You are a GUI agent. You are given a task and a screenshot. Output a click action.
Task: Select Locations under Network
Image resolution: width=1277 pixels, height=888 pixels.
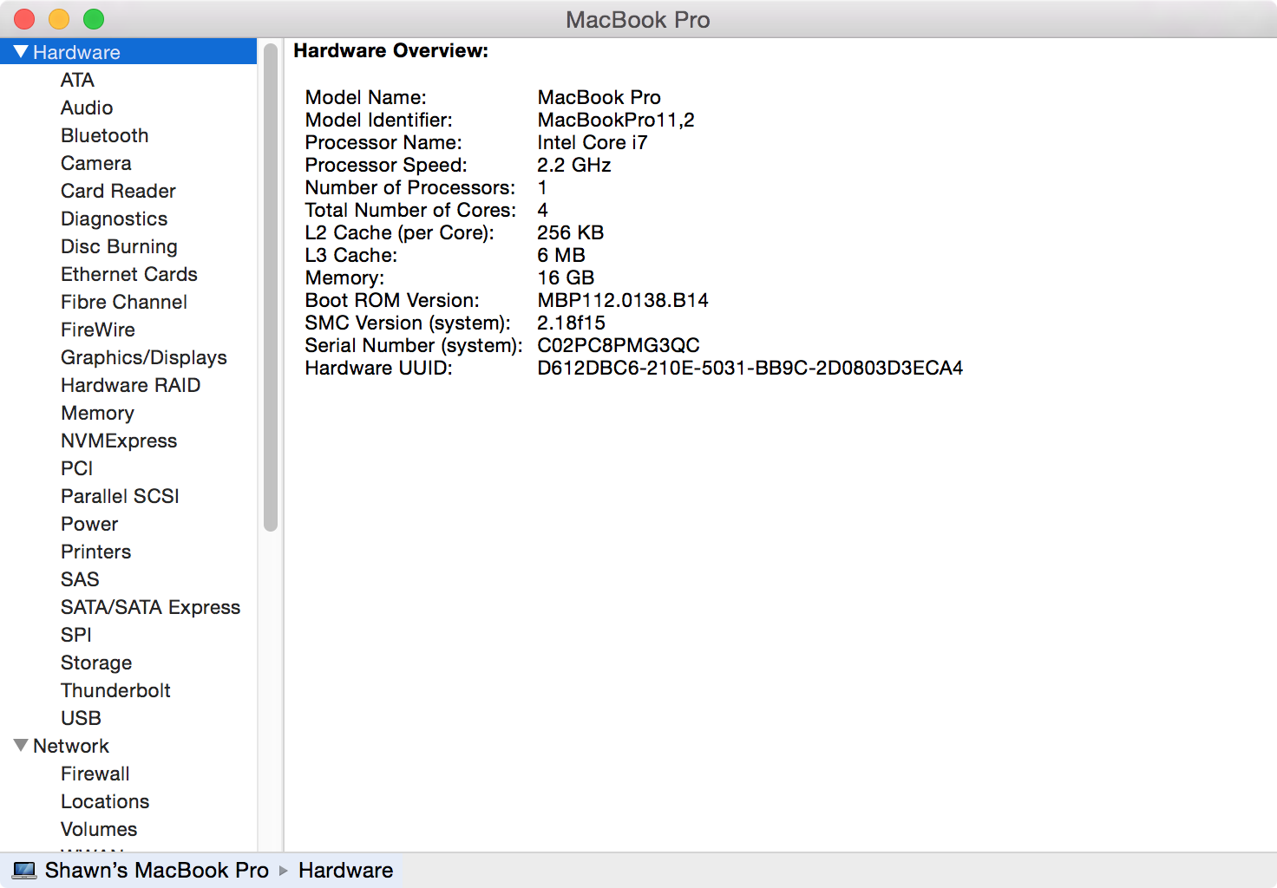(x=105, y=801)
